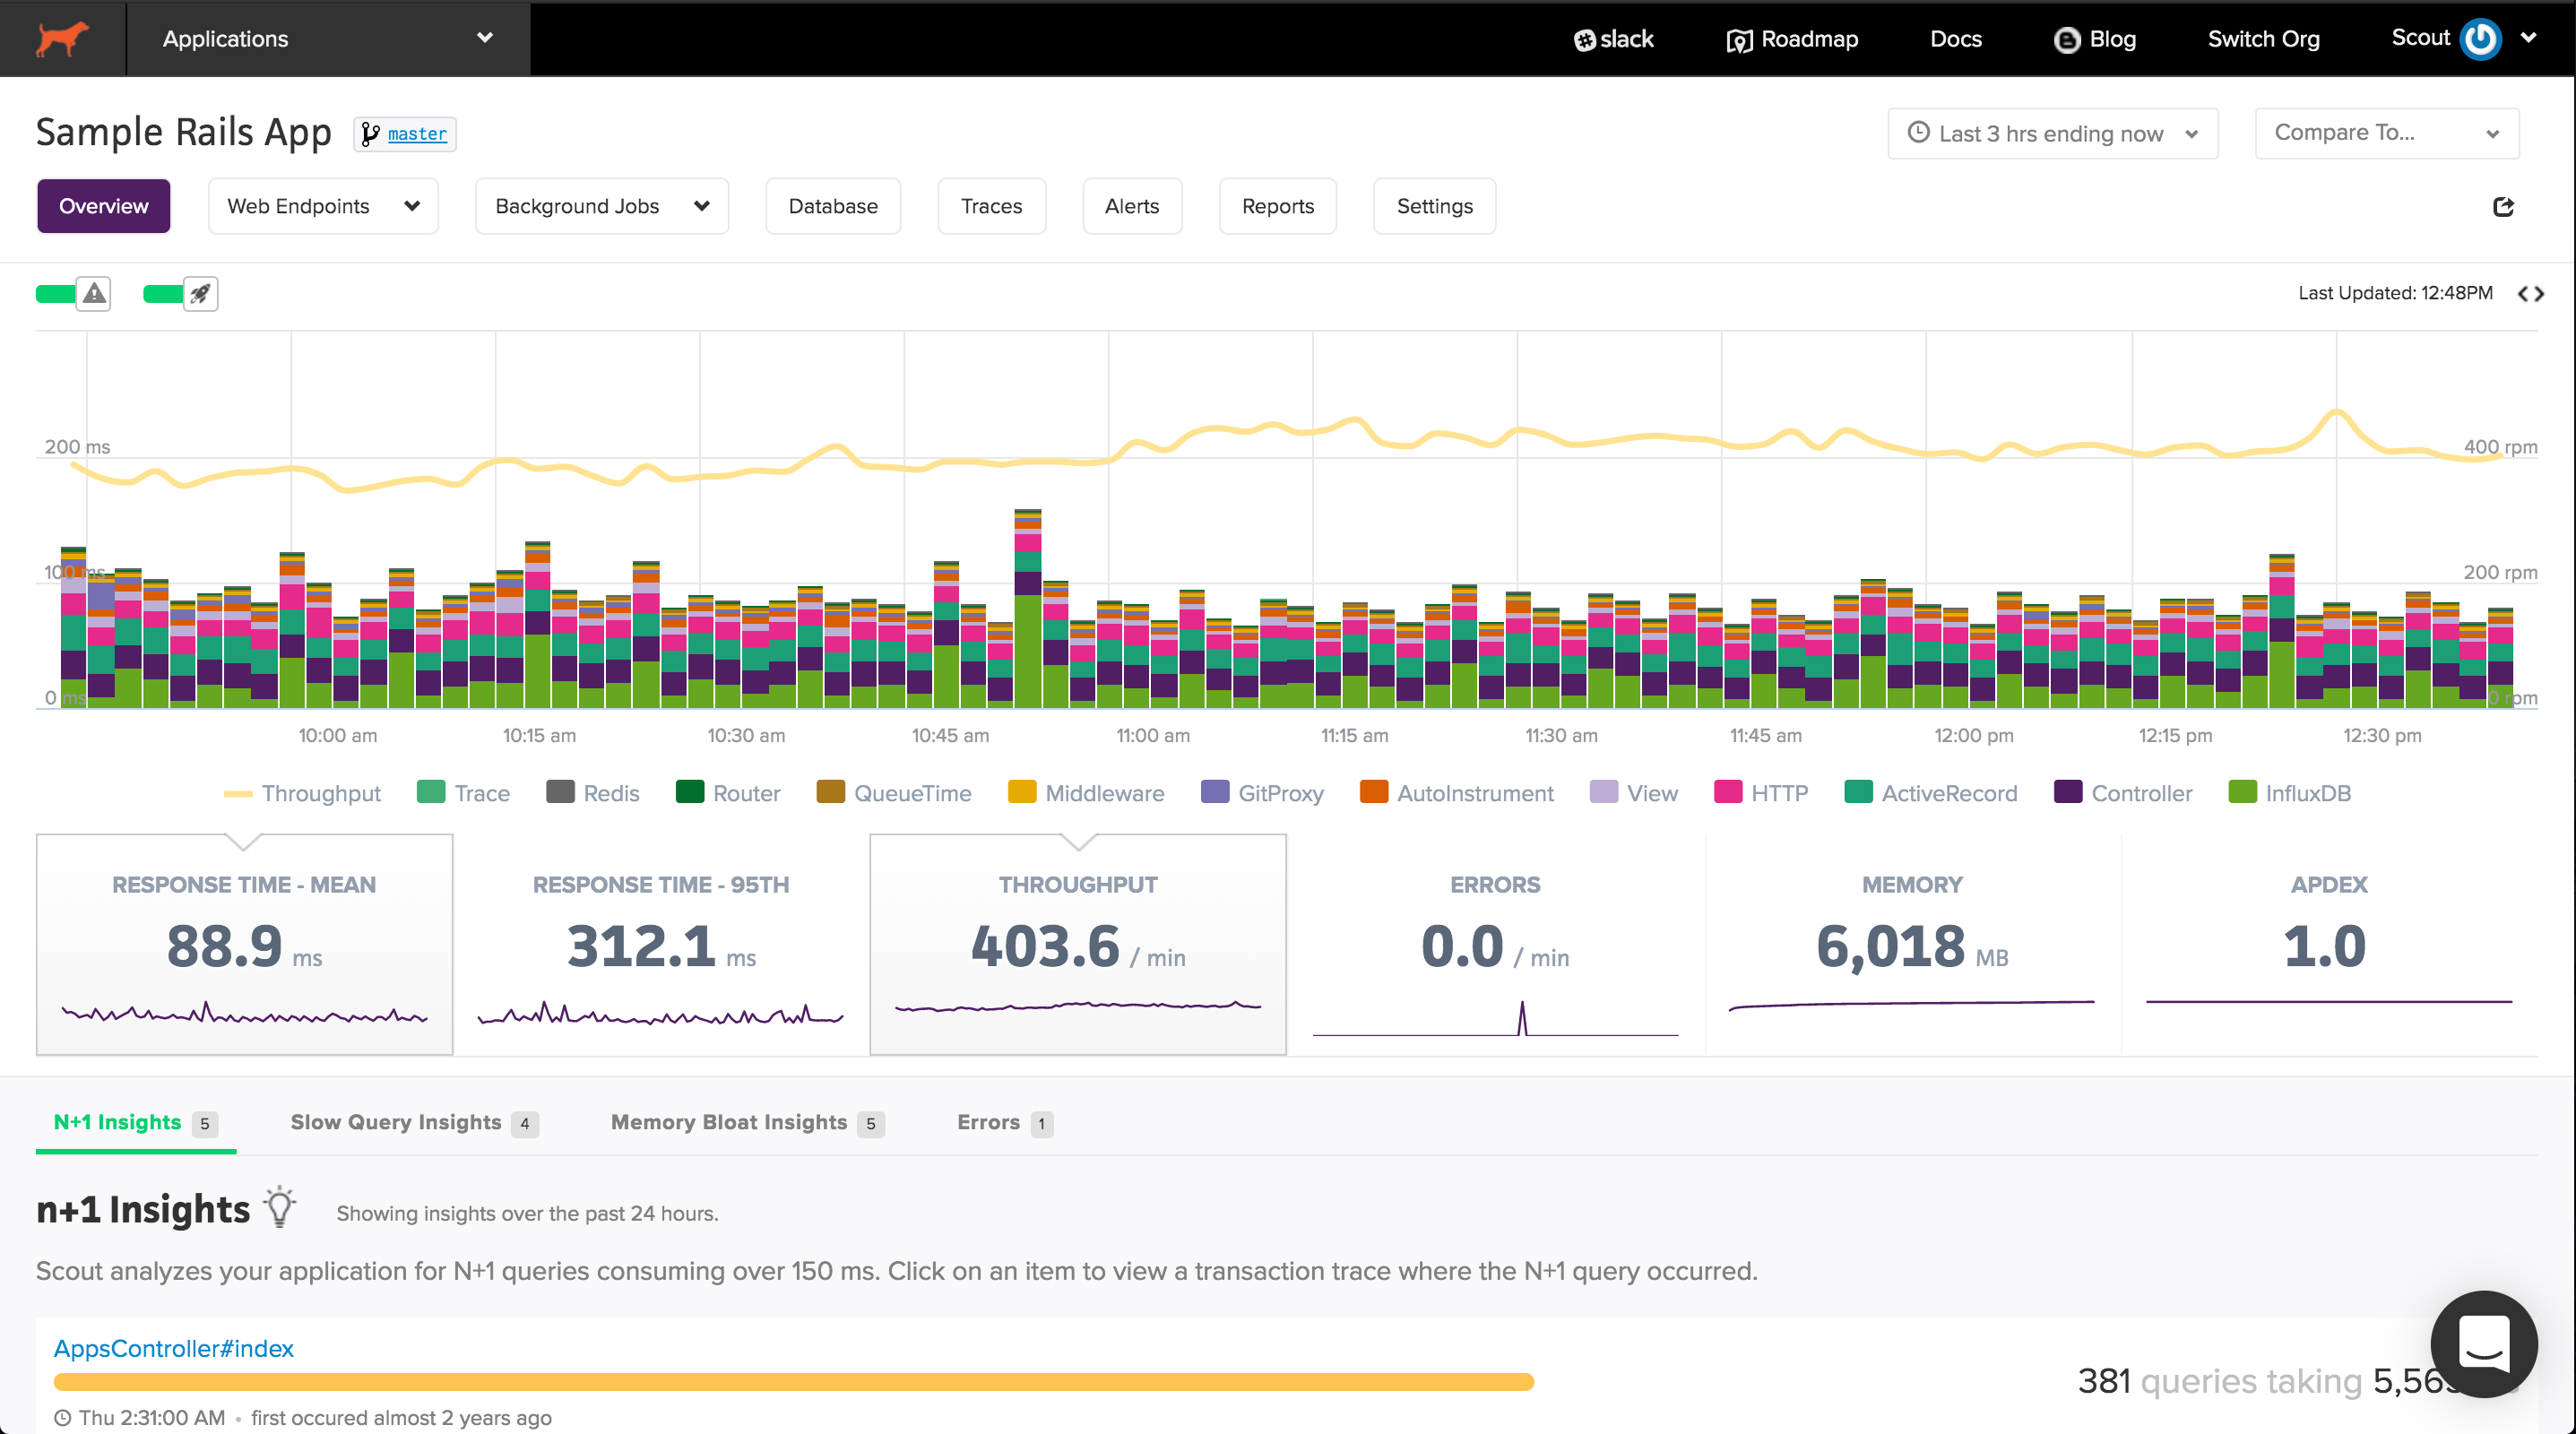Switch to N+1 Insights tab
Image resolution: width=2576 pixels, height=1434 pixels.
136,1123
